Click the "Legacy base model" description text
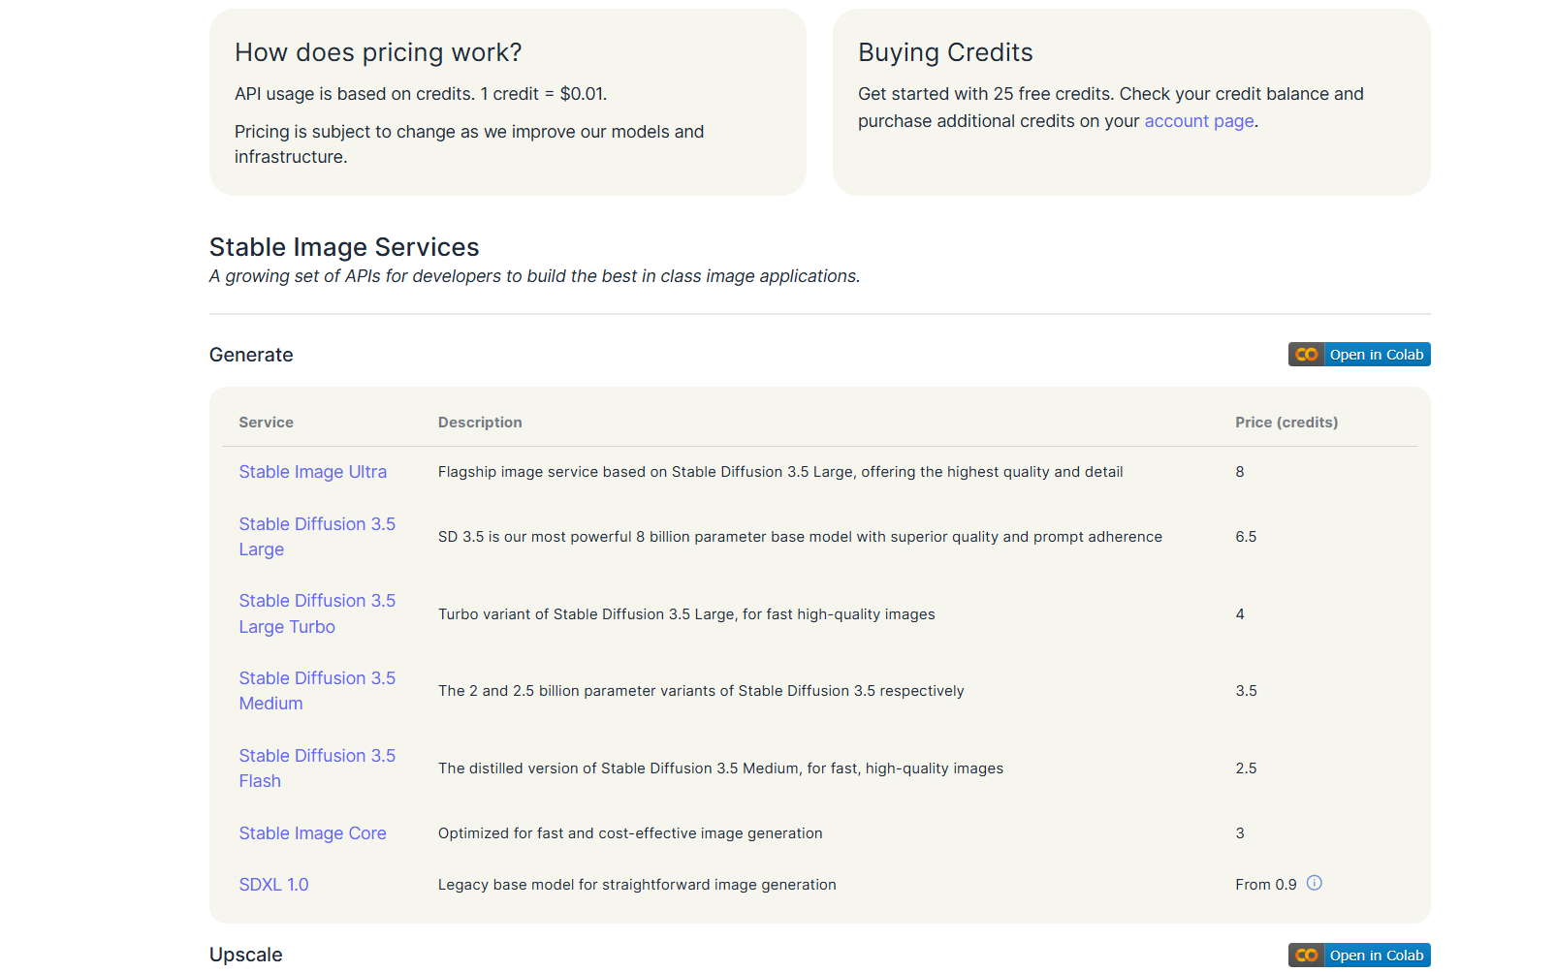This screenshot has width=1556, height=972. 637,885
